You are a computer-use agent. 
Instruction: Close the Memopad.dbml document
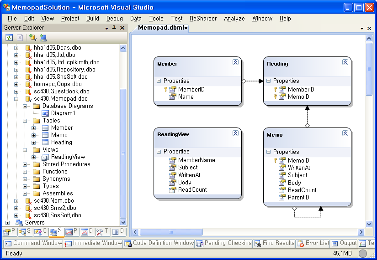(369, 29)
